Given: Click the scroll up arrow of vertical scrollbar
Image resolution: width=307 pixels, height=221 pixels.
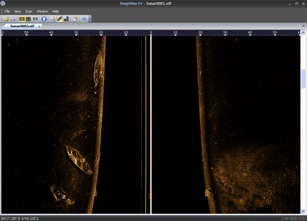Looking at the screenshot, I should 303,32.
